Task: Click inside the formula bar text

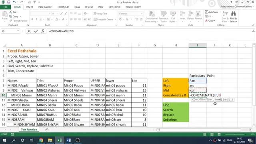Action: click(x=61, y=31)
